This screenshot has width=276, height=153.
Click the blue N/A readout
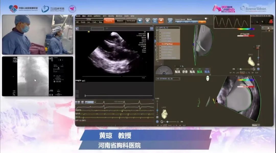207,72
